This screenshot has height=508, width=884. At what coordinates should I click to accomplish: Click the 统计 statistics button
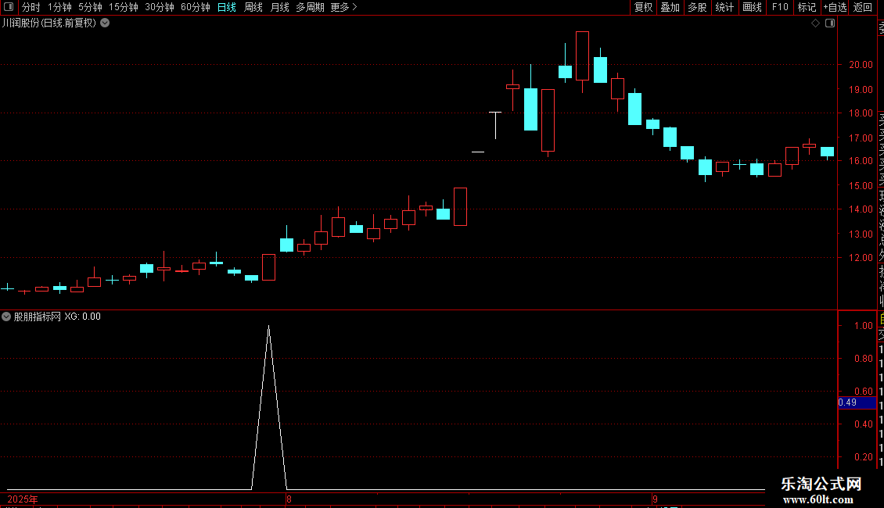point(724,7)
